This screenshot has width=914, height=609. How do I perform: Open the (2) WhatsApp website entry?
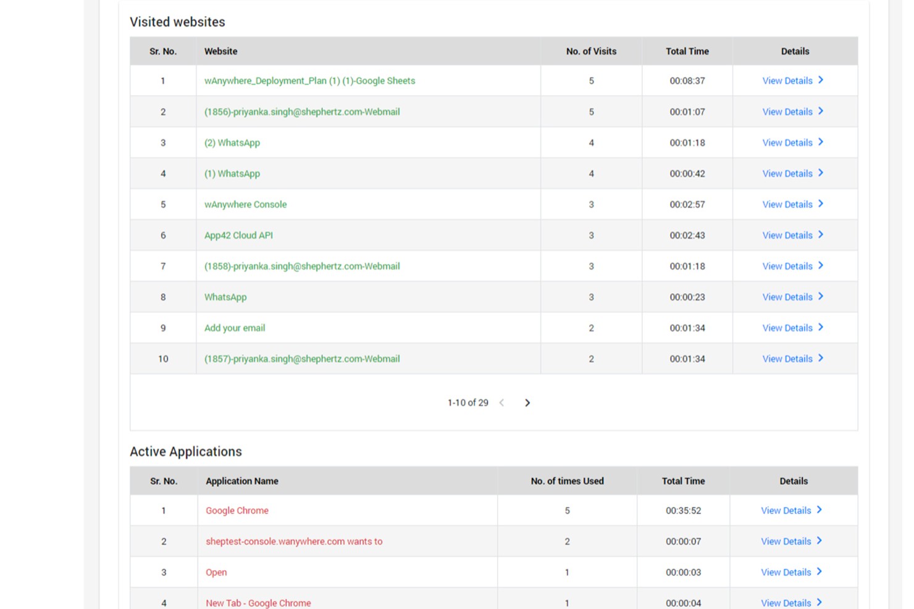[x=232, y=143]
